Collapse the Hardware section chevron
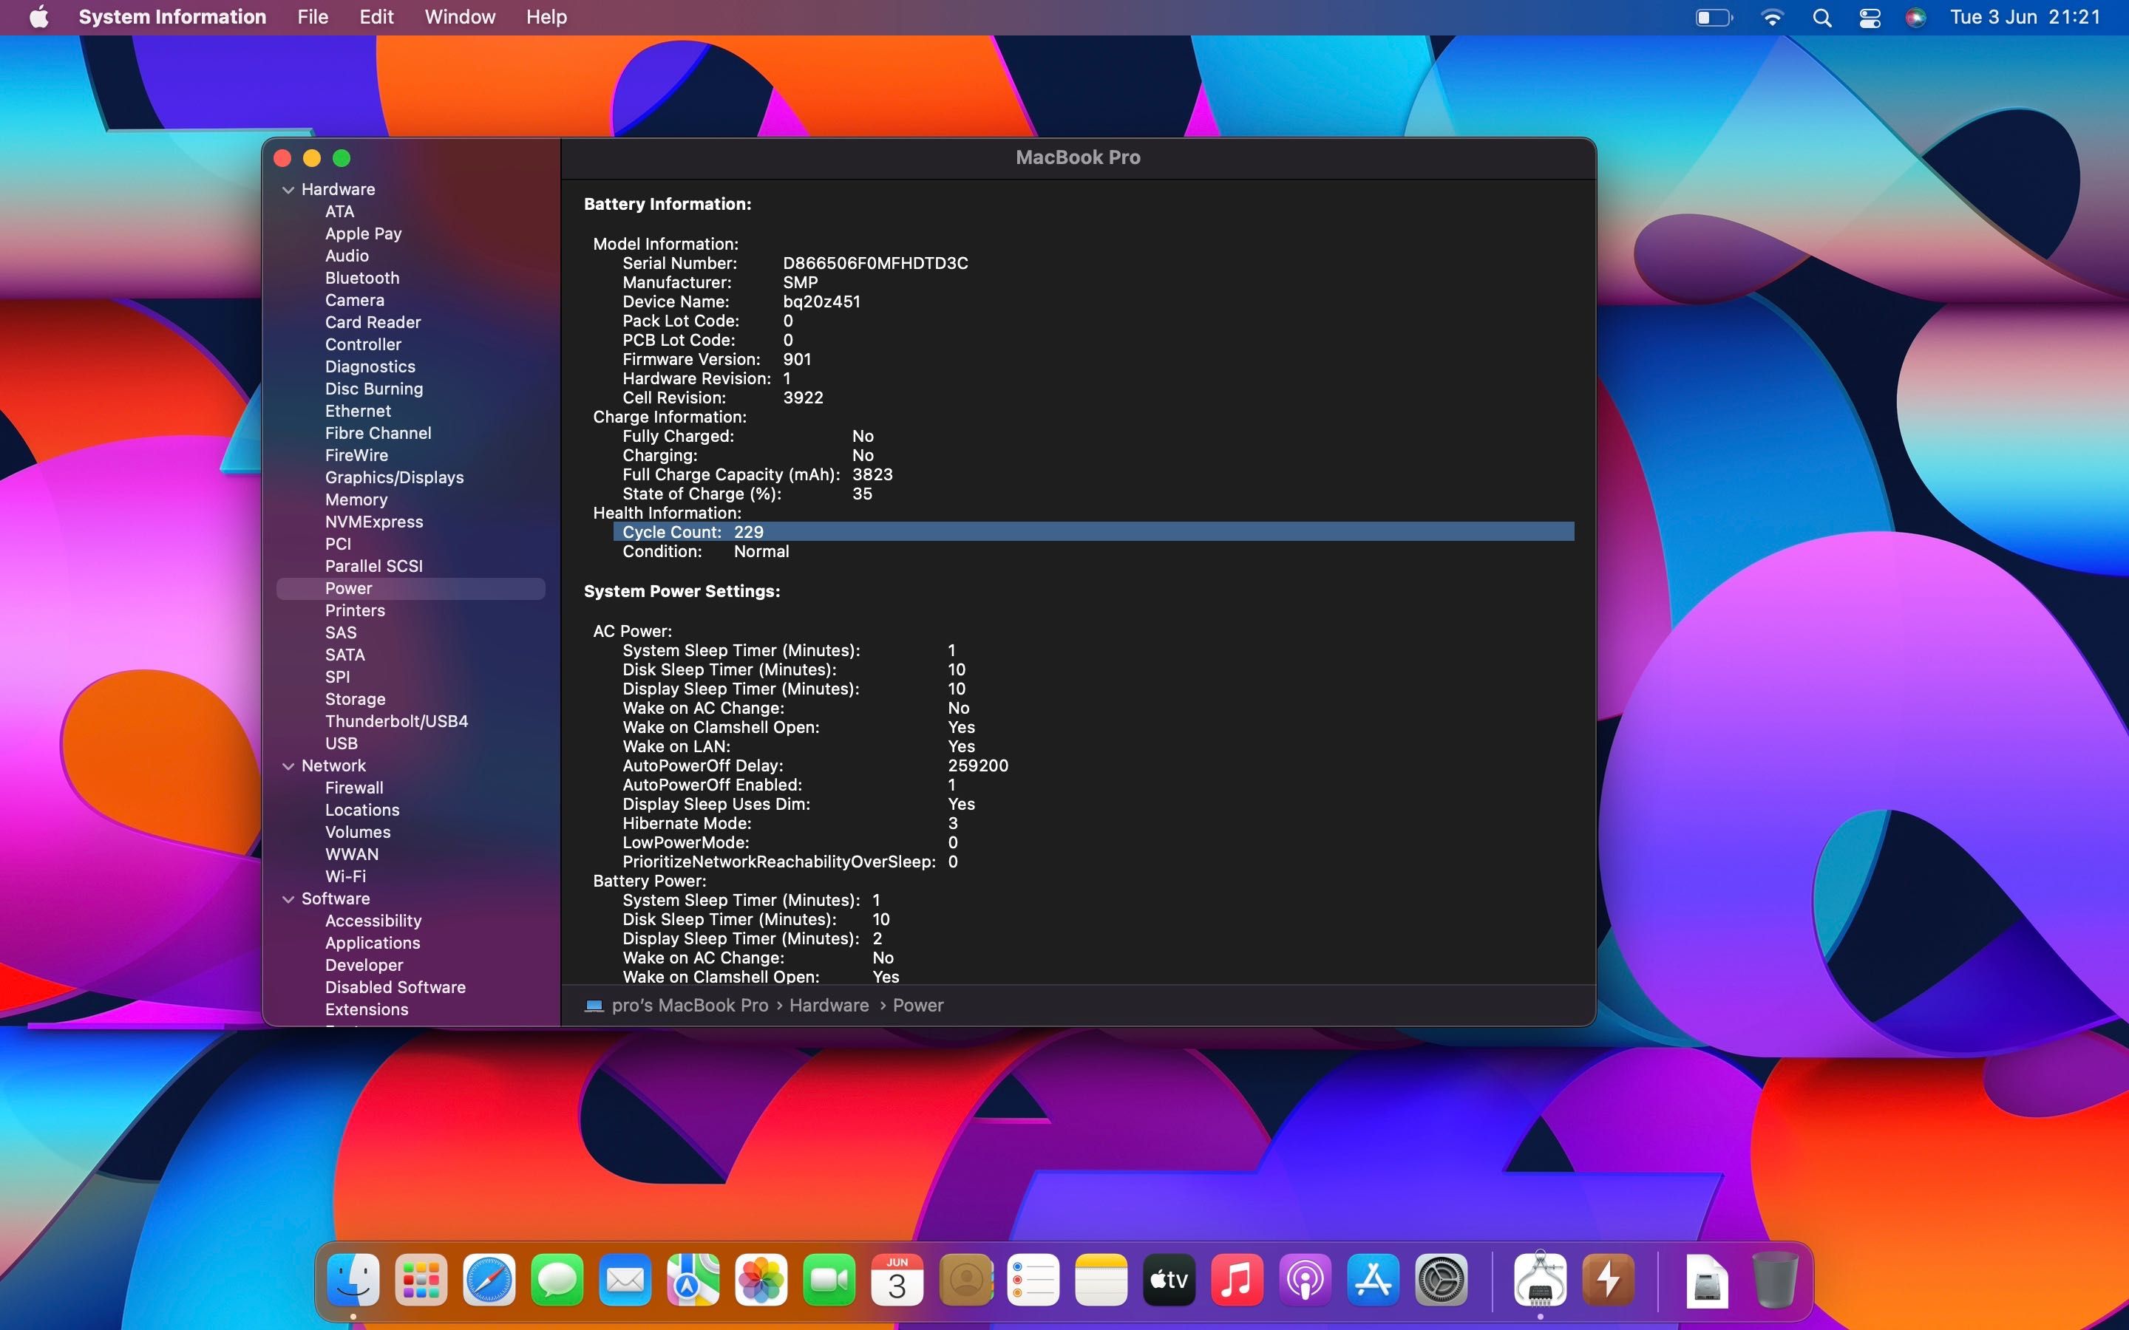Image resolution: width=2129 pixels, height=1330 pixels. tap(288, 190)
